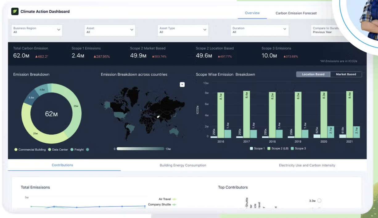Click Scope 2 Location Based value 49.6M
The image size is (378, 218).
click(204, 56)
